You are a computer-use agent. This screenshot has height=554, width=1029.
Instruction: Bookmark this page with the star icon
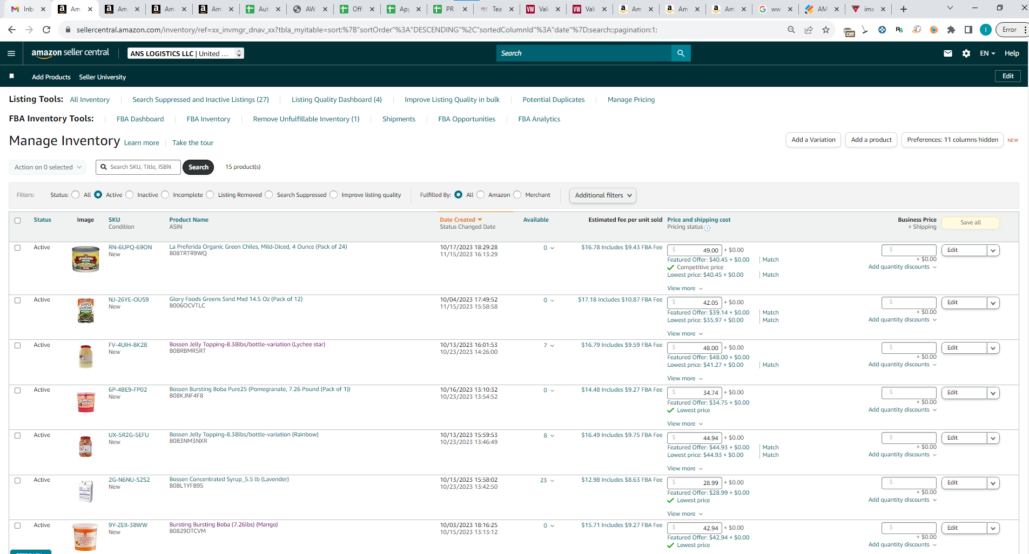pyautogui.click(x=826, y=30)
